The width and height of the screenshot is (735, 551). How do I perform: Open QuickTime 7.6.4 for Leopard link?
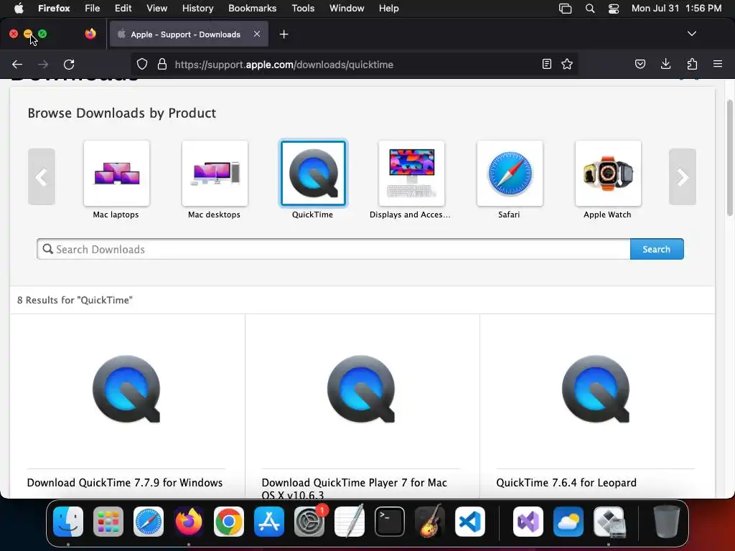click(x=566, y=483)
